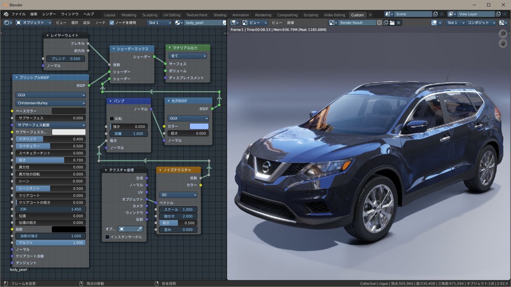Open the image editor type selector icon
The image size is (511, 287).
point(235,23)
